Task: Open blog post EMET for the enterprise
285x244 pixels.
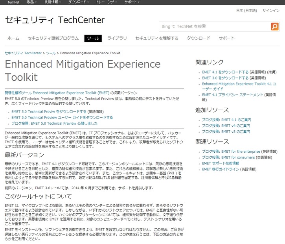Action: 231,152
